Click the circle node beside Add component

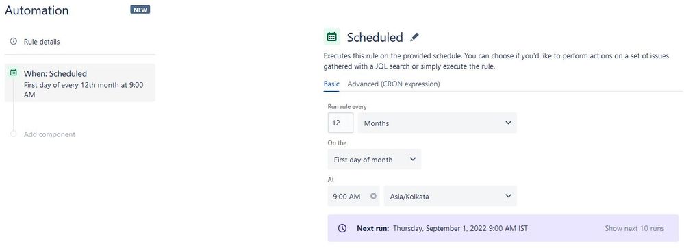(x=14, y=134)
